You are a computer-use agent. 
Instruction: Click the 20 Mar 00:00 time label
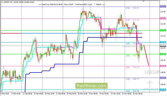tap(138, 94)
